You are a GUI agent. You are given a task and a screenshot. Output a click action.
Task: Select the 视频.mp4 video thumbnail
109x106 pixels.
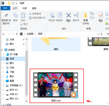pos(55,85)
